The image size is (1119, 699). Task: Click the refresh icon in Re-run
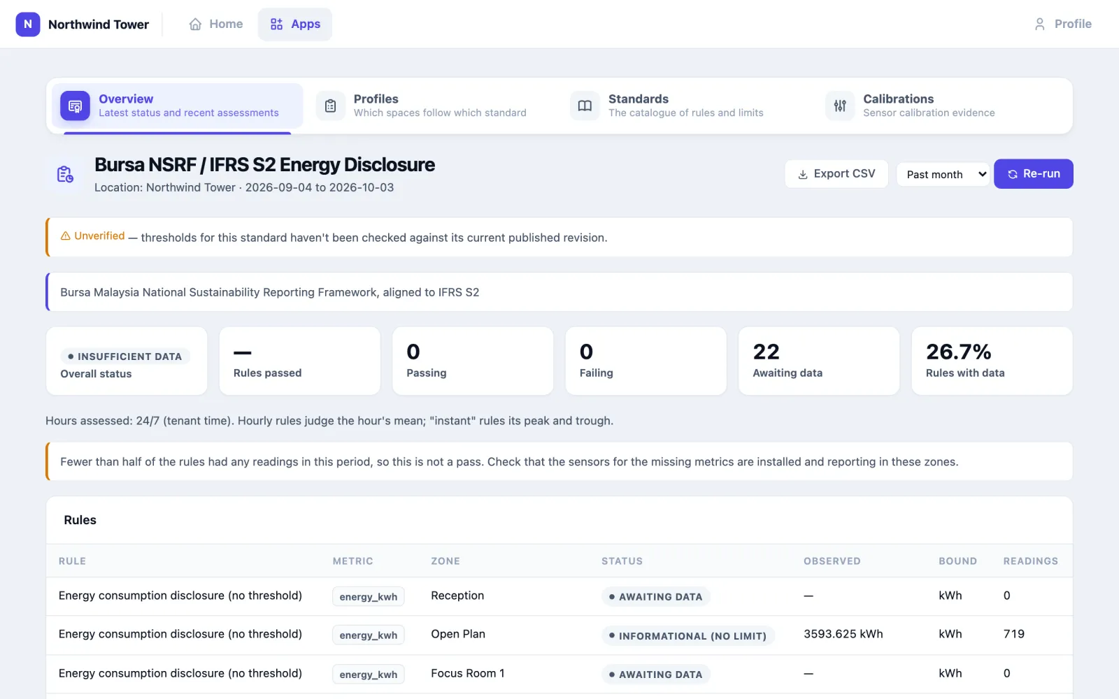pyautogui.click(x=1013, y=175)
